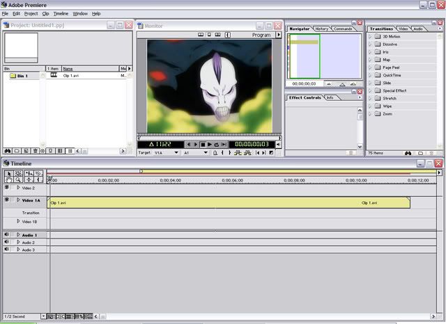Click Find binoculars in Transitions palette
446x324 pixels.
click(408, 153)
